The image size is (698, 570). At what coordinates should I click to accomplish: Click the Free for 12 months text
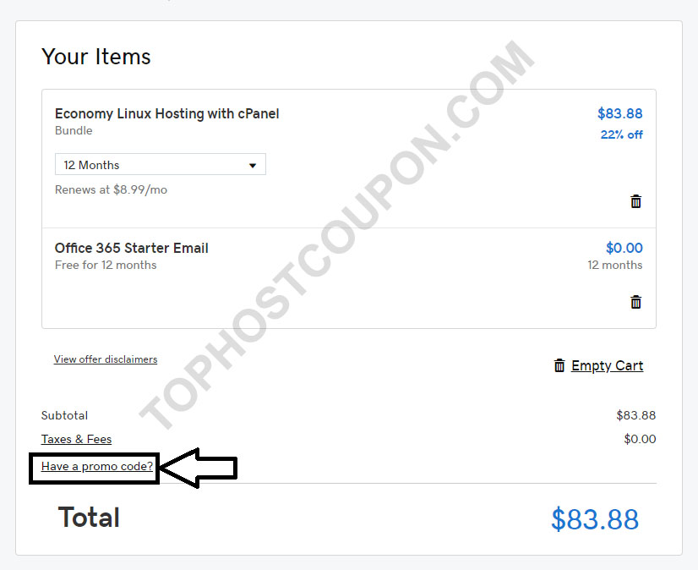point(106,266)
